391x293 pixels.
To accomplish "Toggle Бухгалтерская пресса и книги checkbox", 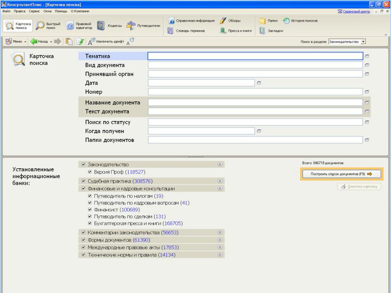I will [x=90, y=223].
